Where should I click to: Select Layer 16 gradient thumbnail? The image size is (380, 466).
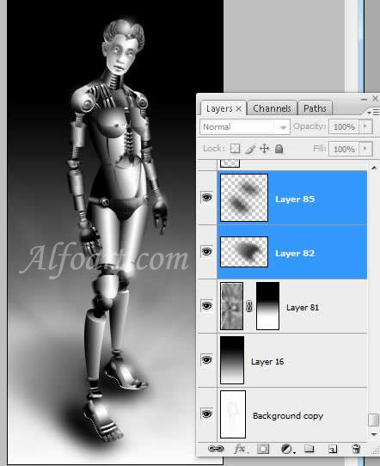coord(232,360)
